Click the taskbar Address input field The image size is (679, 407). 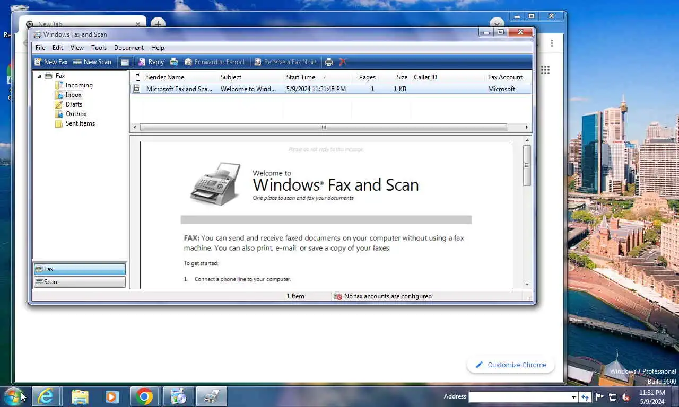(x=519, y=397)
